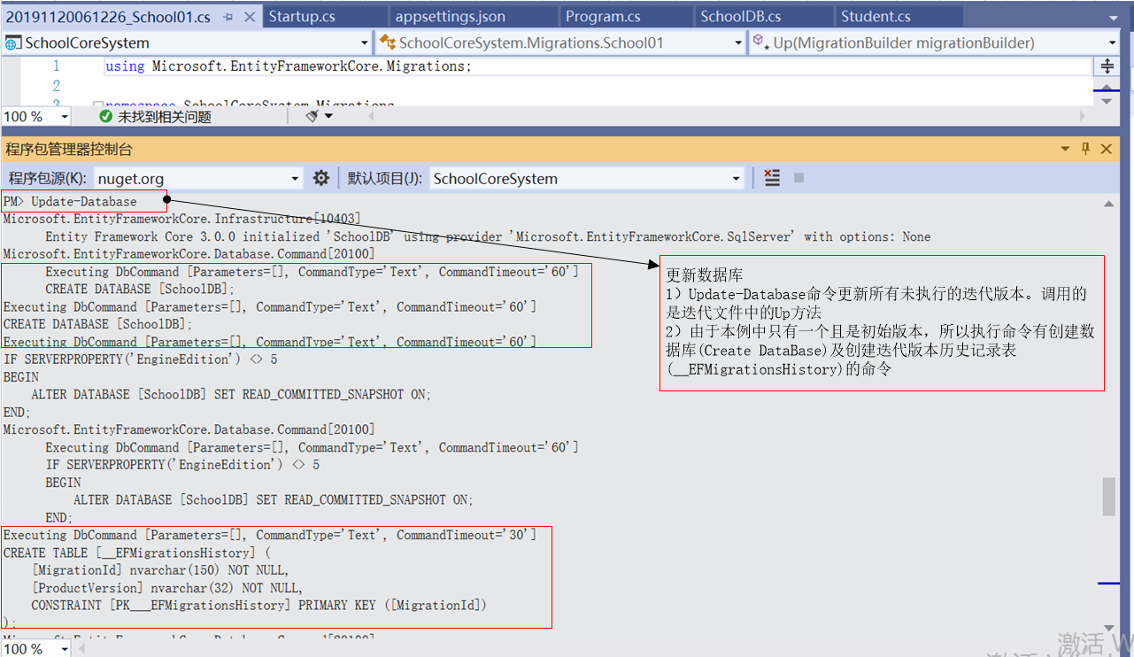Auto-hide the Package Manager Console panel
Image resolution: width=1134 pixels, height=657 pixels.
[1086, 149]
